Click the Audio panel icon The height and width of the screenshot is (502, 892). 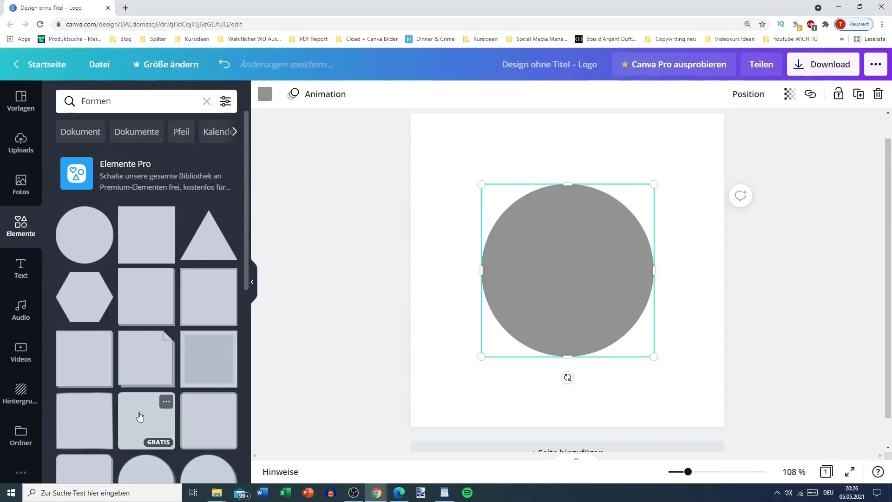[20, 310]
